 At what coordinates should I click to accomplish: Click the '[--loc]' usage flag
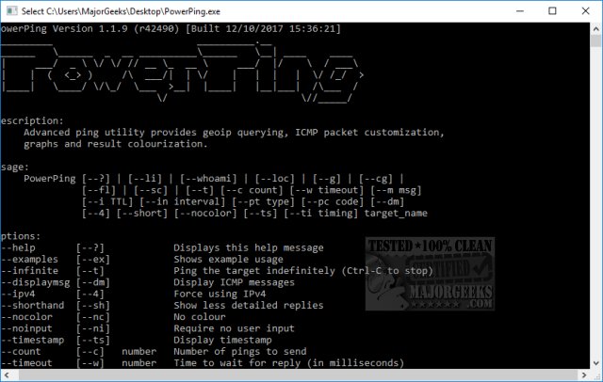tap(275, 179)
